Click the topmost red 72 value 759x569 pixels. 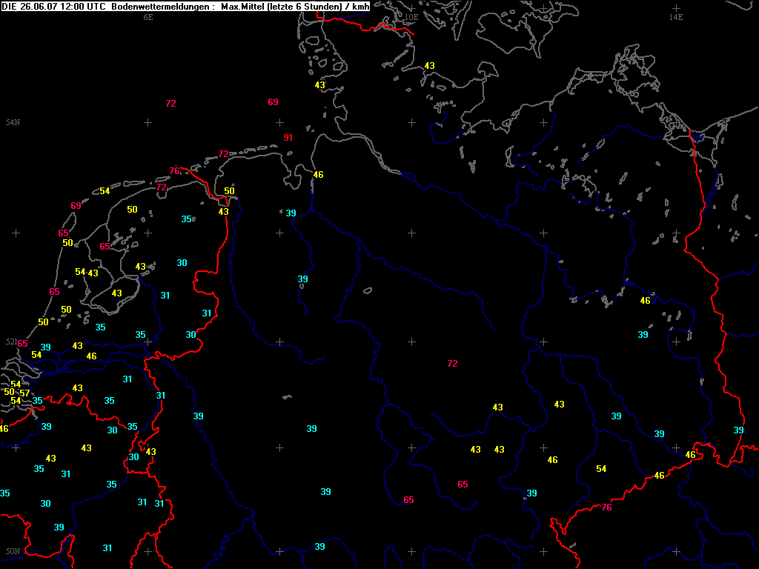pos(170,104)
